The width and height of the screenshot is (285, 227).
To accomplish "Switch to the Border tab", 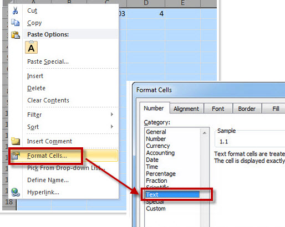I will (x=247, y=109).
